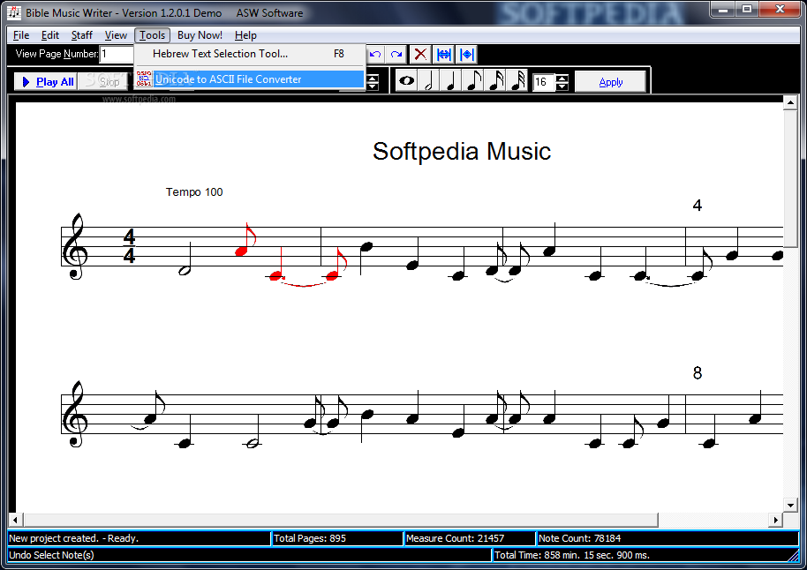This screenshot has width=807, height=570.
Task: Close the Bible Music Writer window
Action: [x=780, y=10]
